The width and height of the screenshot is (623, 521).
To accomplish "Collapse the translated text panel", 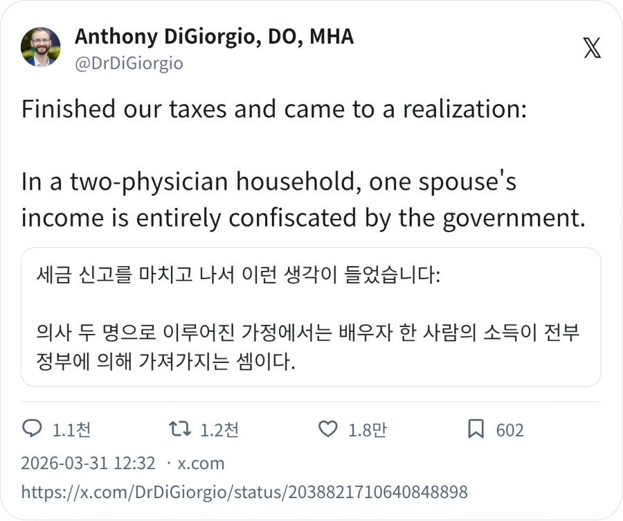I will point(311,315).
